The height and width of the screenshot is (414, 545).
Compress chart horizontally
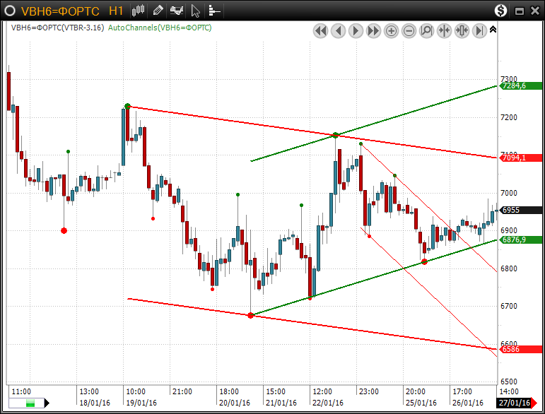444,30
